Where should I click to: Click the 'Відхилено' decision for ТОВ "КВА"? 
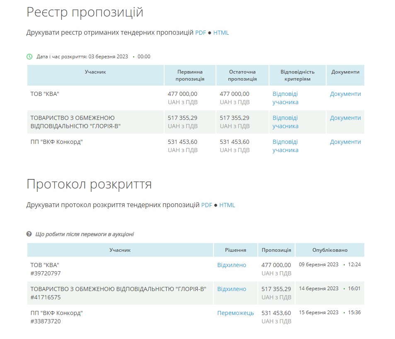[232, 265]
